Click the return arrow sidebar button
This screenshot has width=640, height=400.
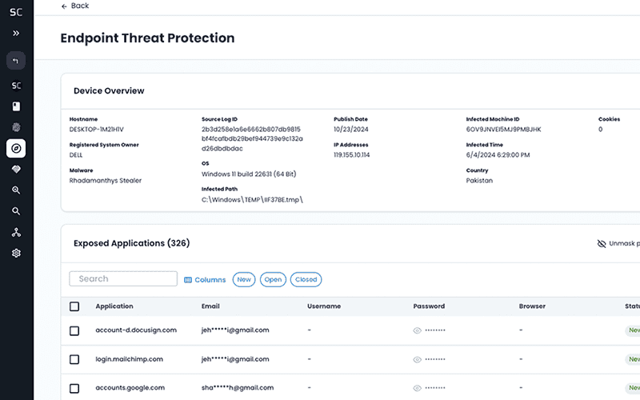click(x=16, y=61)
